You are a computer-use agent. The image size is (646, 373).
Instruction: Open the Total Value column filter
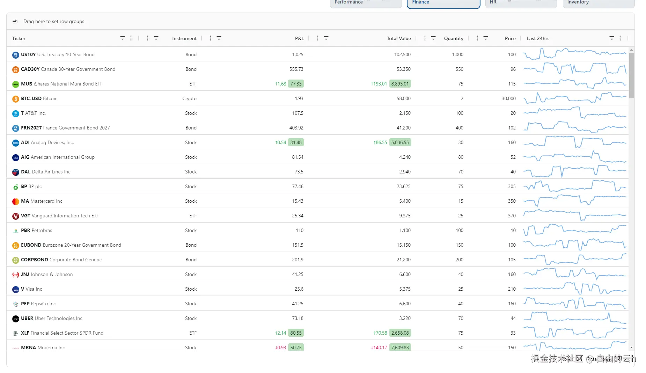(326, 38)
